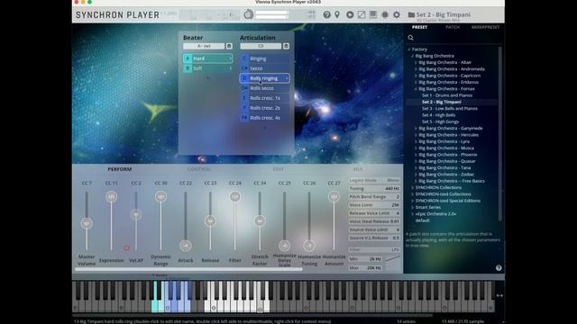Switch to the EDIT tab
The width and height of the screenshot is (577, 324).
[279, 169]
